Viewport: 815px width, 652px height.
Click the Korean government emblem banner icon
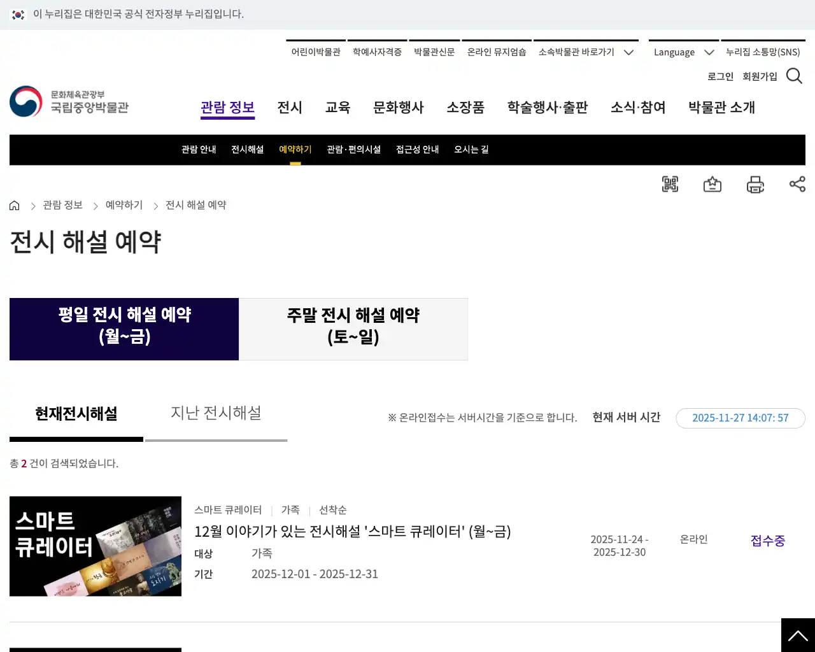tap(19, 14)
